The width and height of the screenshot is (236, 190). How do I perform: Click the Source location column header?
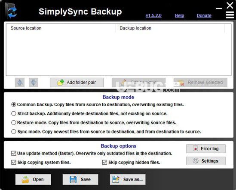(x=61, y=28)
